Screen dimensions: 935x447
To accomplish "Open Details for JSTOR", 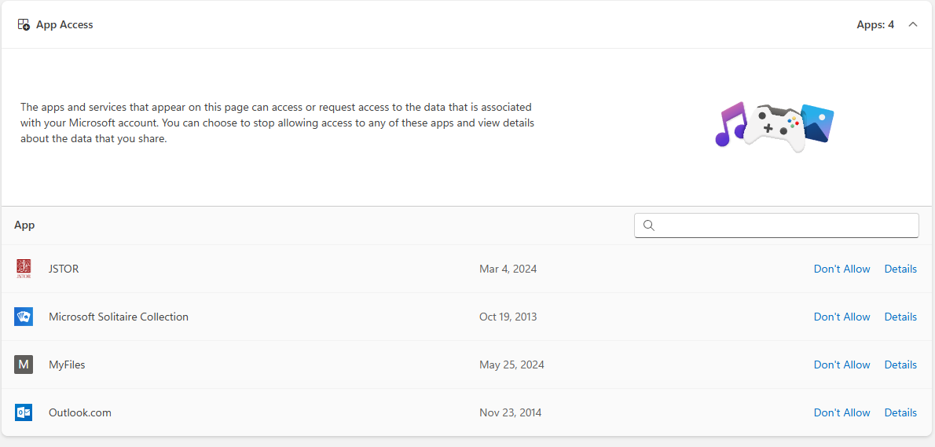I will (x=900, y=269).
